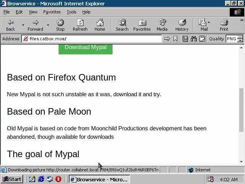Launch Opera from quick launch
Screen dimensions: 245x184
[59, 179]
